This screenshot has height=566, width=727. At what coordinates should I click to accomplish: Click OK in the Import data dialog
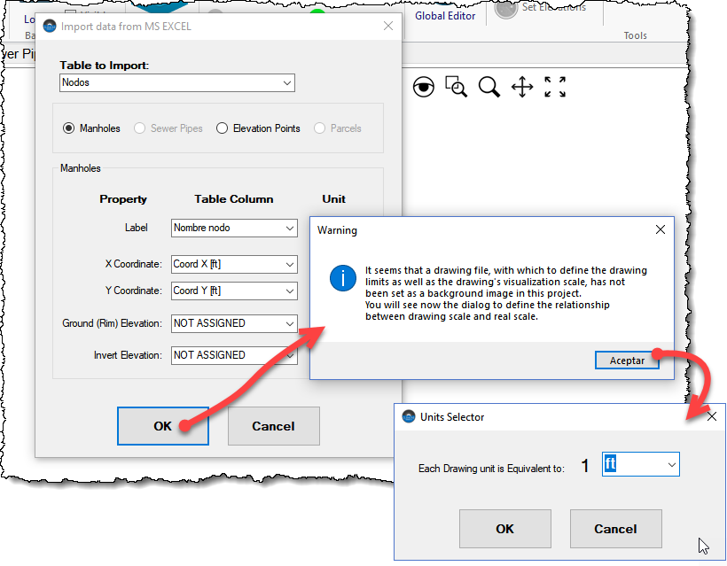tap(162, 426)
